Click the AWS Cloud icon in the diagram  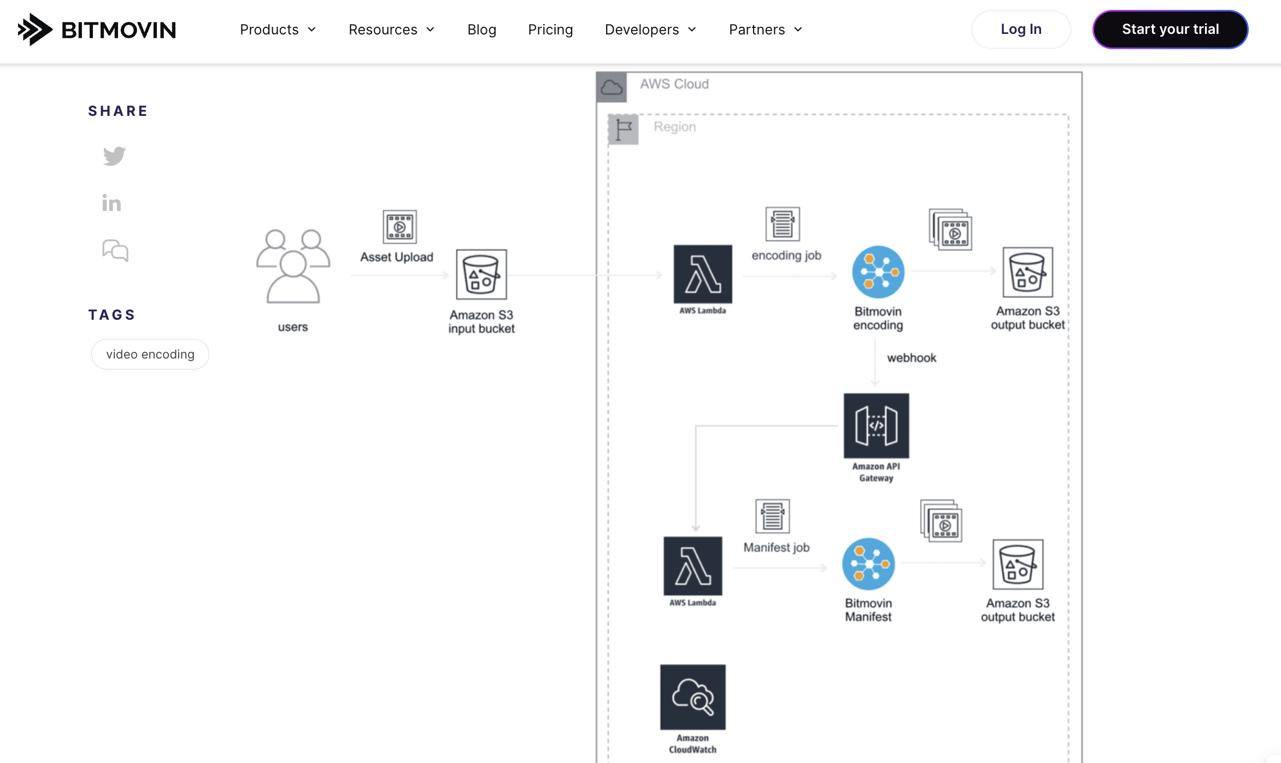612,87
